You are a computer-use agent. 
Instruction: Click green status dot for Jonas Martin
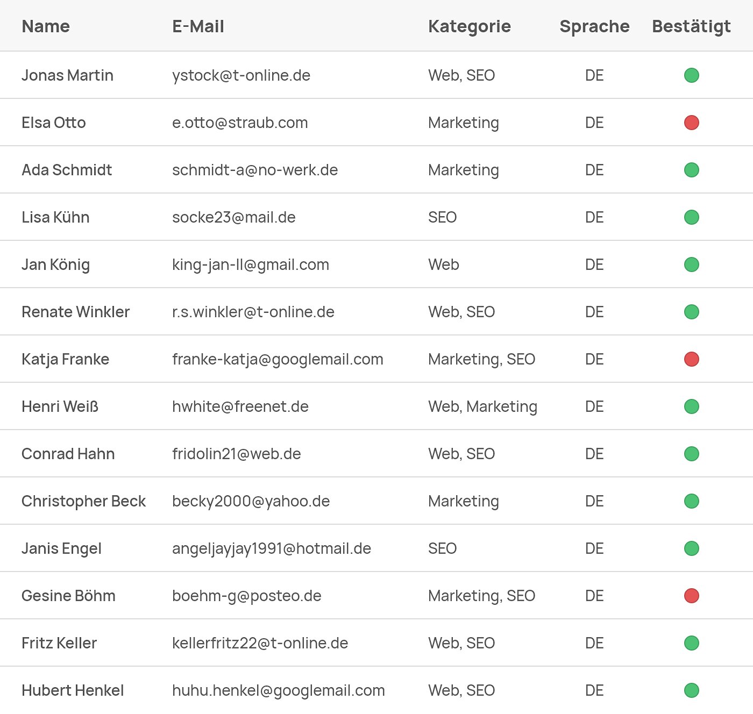pos(691,75)
